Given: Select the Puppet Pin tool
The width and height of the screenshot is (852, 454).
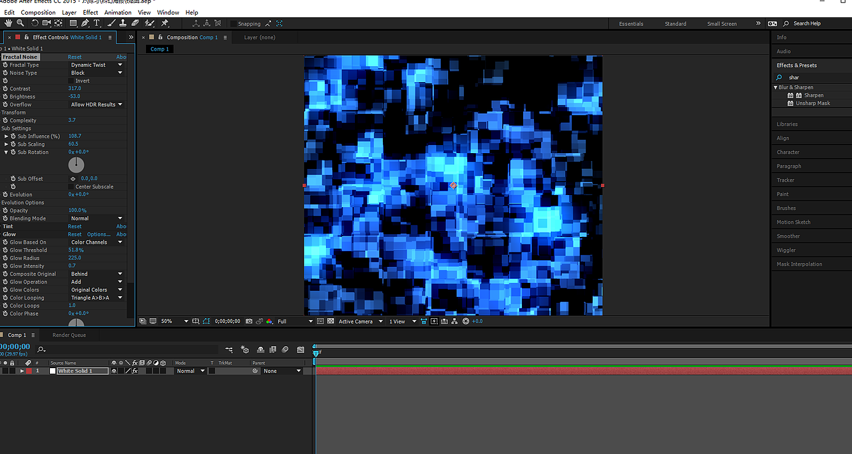Looking at the screenshot, I should coord(164,23).
